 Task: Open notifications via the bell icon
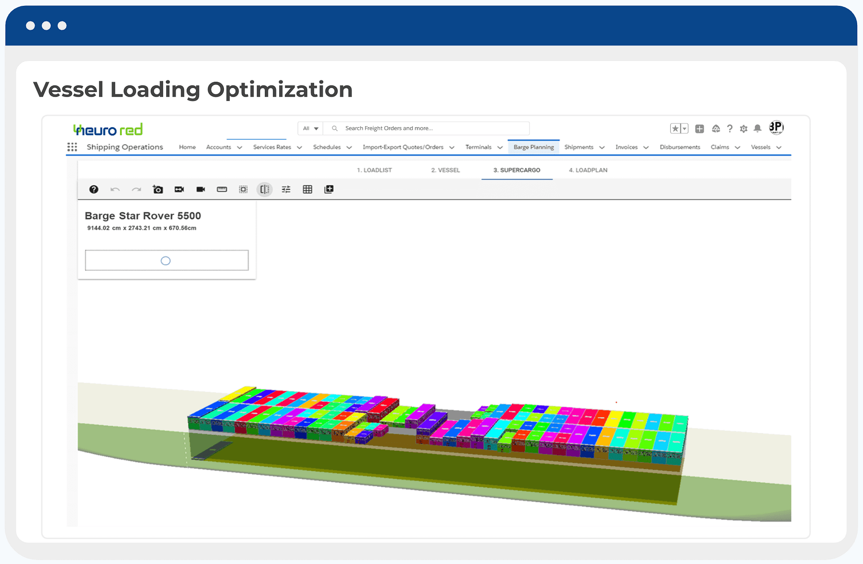pyautogui.click(x=757, y=128)
